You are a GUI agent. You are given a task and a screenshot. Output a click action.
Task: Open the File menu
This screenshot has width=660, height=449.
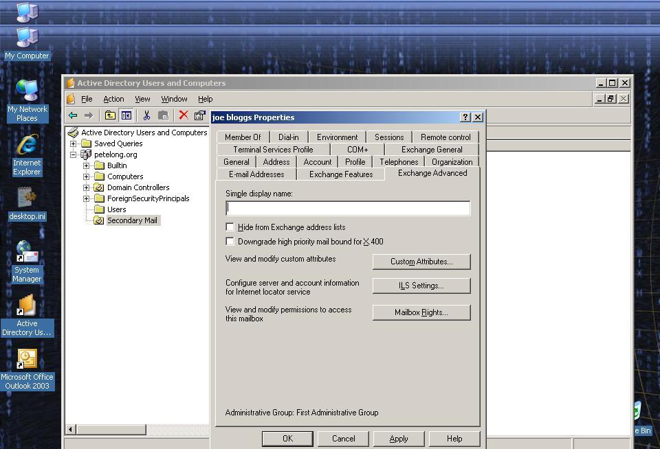click(x=87, y=99)
